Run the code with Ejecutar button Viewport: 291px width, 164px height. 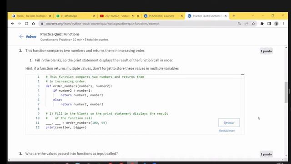click(229, 123)
